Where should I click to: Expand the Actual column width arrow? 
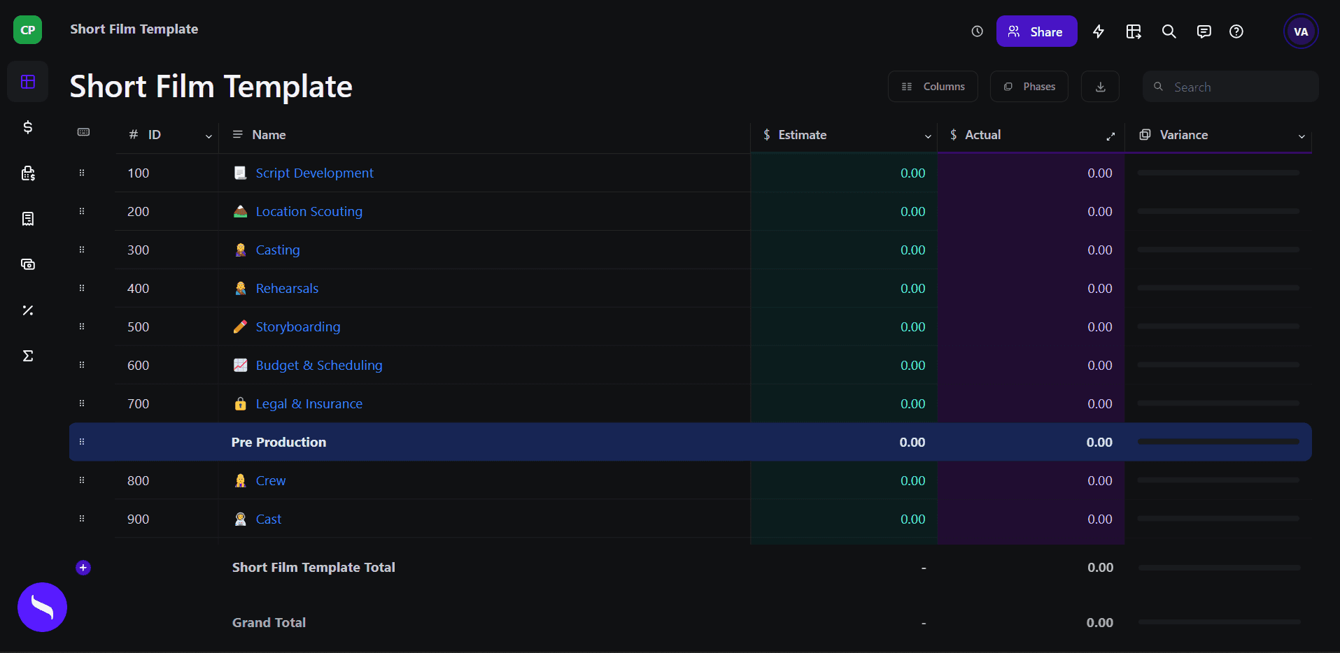coord(1110,136)
